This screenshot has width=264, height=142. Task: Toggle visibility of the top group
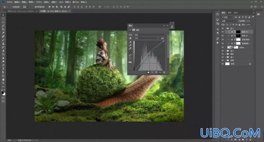pyautogui.click(x=222, y=28)
